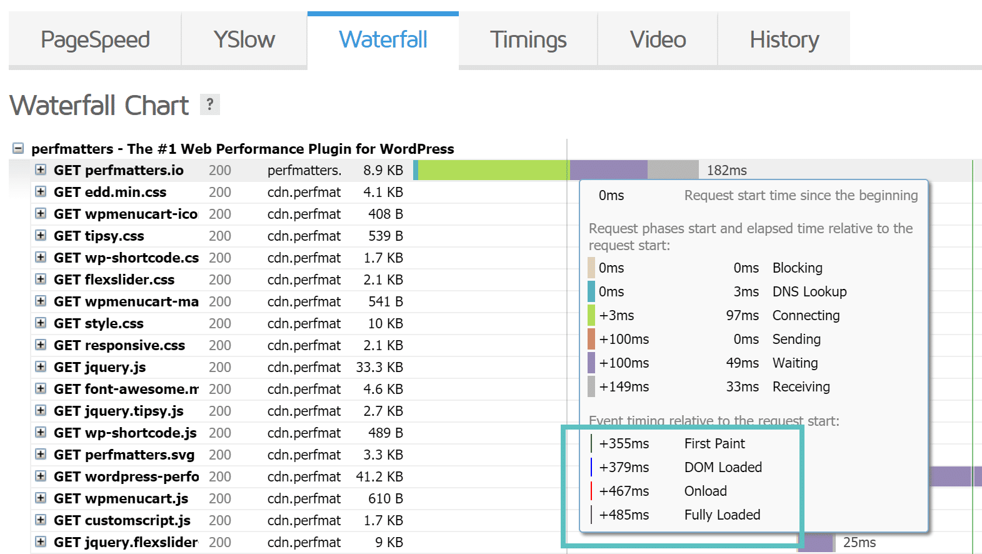The image size is (982, 554).
Task: Collapse the perfmatters page group
Action: click(18, 148)
